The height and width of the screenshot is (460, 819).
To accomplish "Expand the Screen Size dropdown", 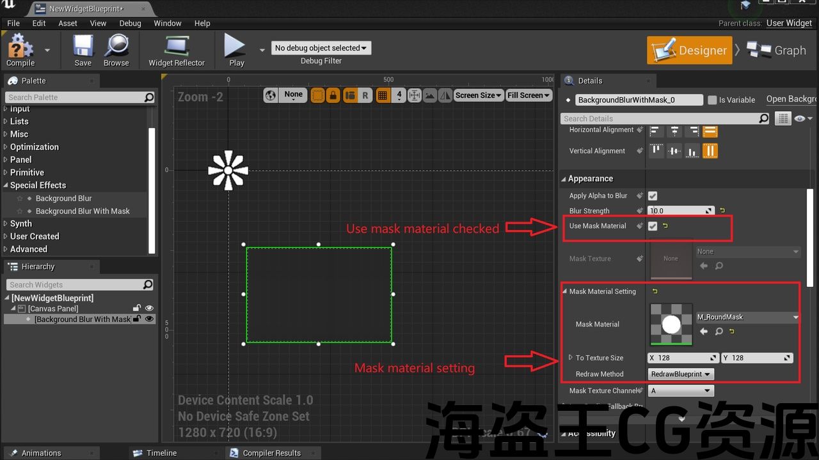I will pyautogui.click(x=478, y=95).
